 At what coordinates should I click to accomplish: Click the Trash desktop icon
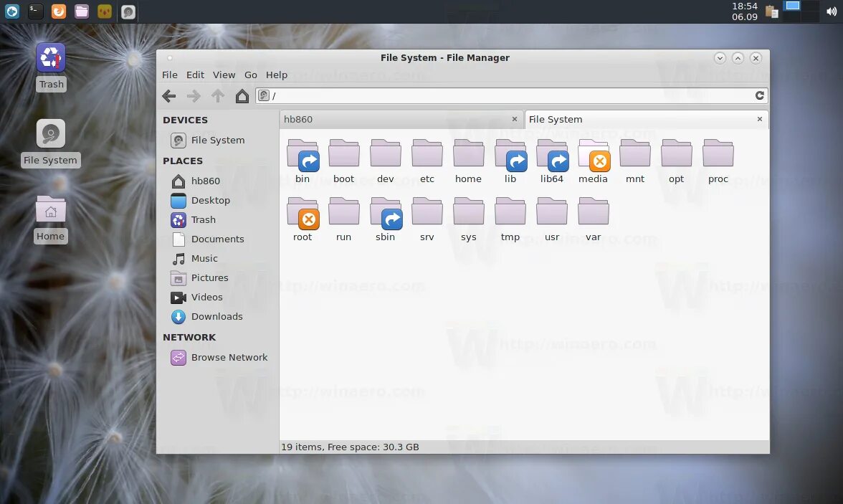coord(50,58)
